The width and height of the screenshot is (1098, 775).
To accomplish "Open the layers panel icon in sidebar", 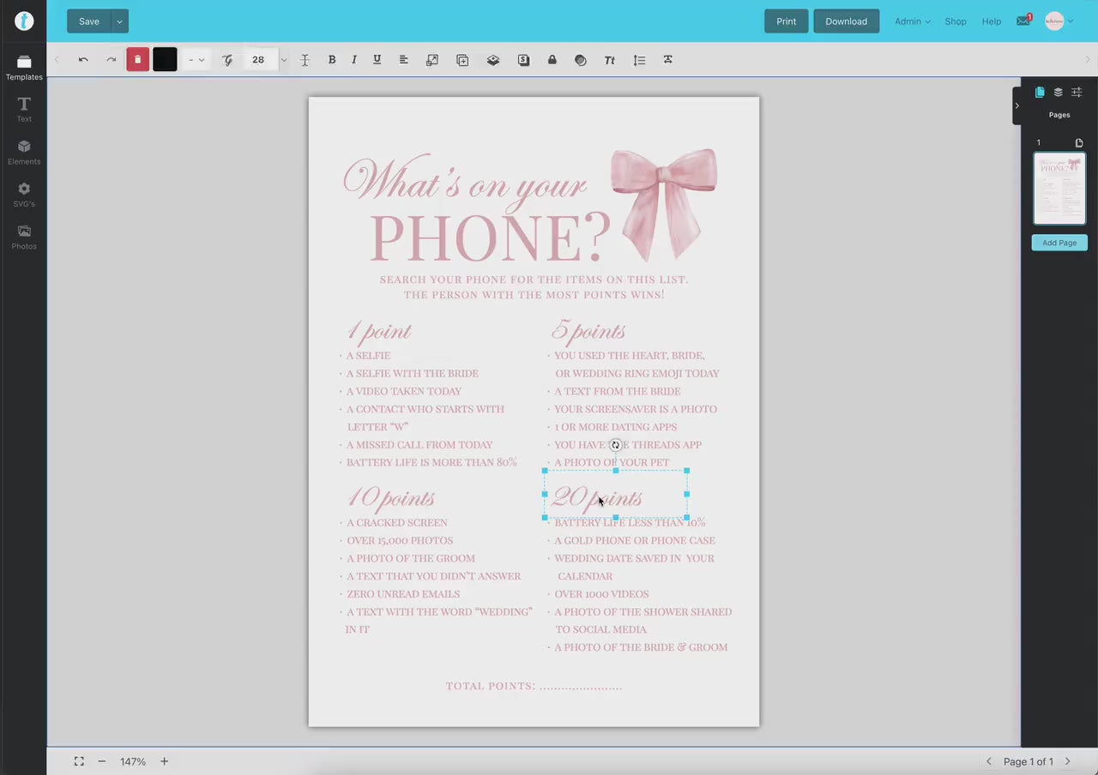I will [1058, 93].
